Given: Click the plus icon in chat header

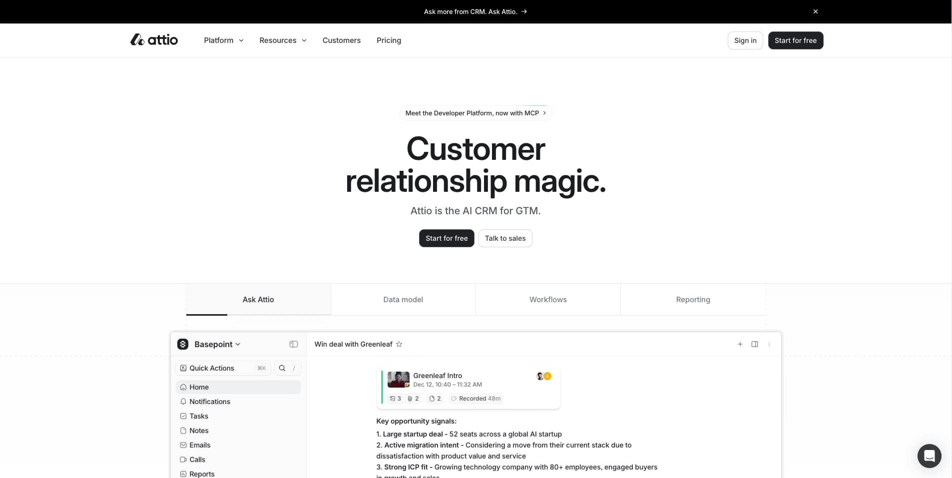Looking at the screenshot, I should 740,344.
